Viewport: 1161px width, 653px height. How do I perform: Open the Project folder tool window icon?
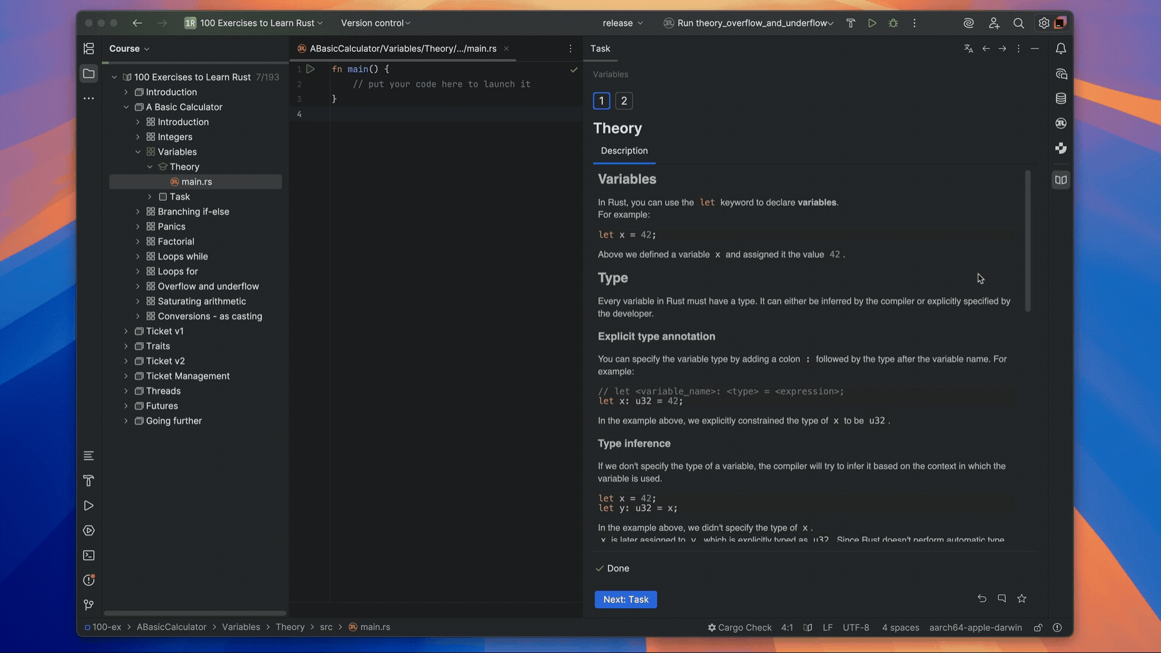pos(89,74)
